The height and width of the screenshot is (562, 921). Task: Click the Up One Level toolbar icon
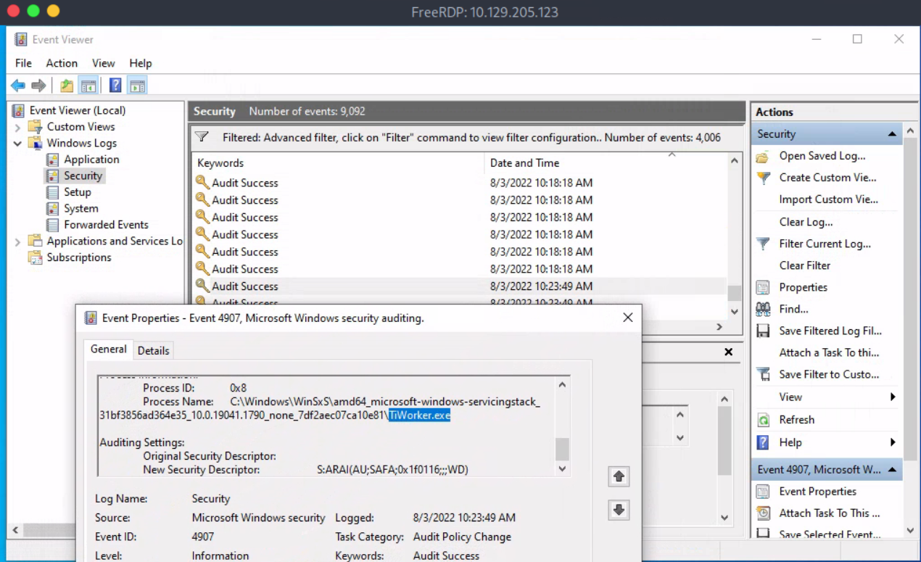(x=67, y=86)
